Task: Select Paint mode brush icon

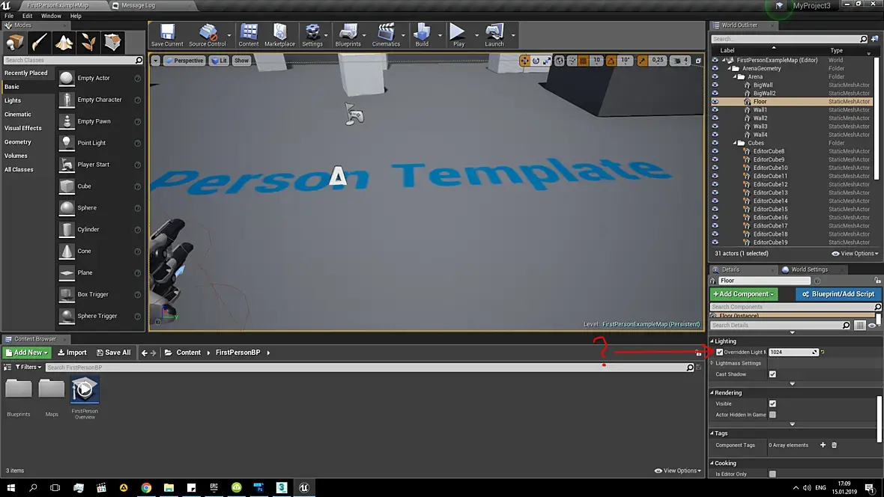Action: tap(40, 42)
